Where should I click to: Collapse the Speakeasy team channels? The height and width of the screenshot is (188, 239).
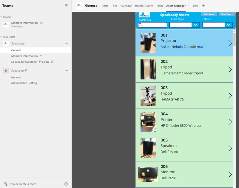click(1, 43)
